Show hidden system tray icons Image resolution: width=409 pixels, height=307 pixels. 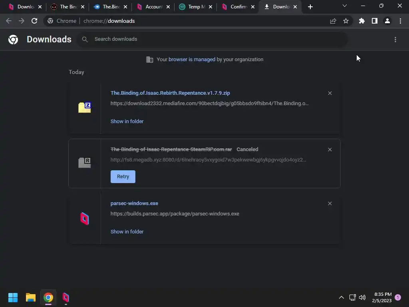(x=341, y=297)
